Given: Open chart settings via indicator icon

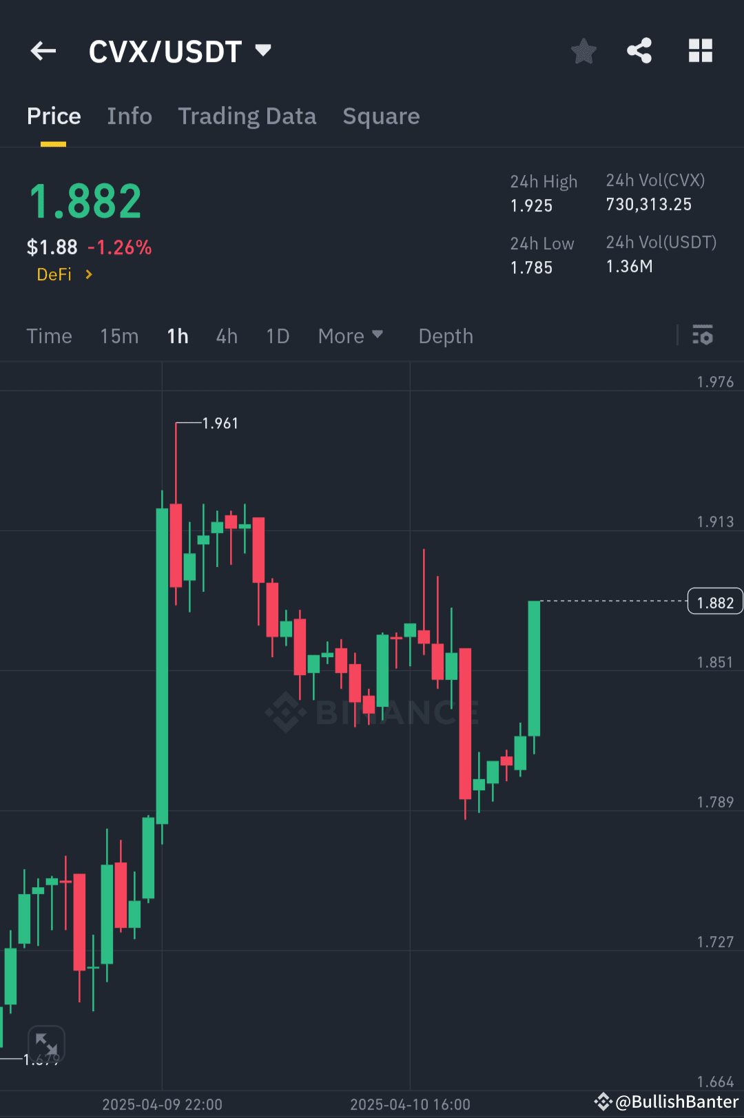Looking at the screenshot, I should point(703,335).
